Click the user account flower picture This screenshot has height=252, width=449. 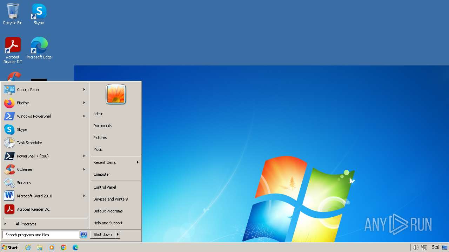(x=116, y=94)
